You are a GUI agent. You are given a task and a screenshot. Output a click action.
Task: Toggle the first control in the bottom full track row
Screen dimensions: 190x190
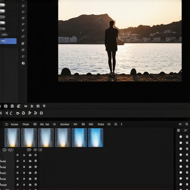tap(17, 185)
